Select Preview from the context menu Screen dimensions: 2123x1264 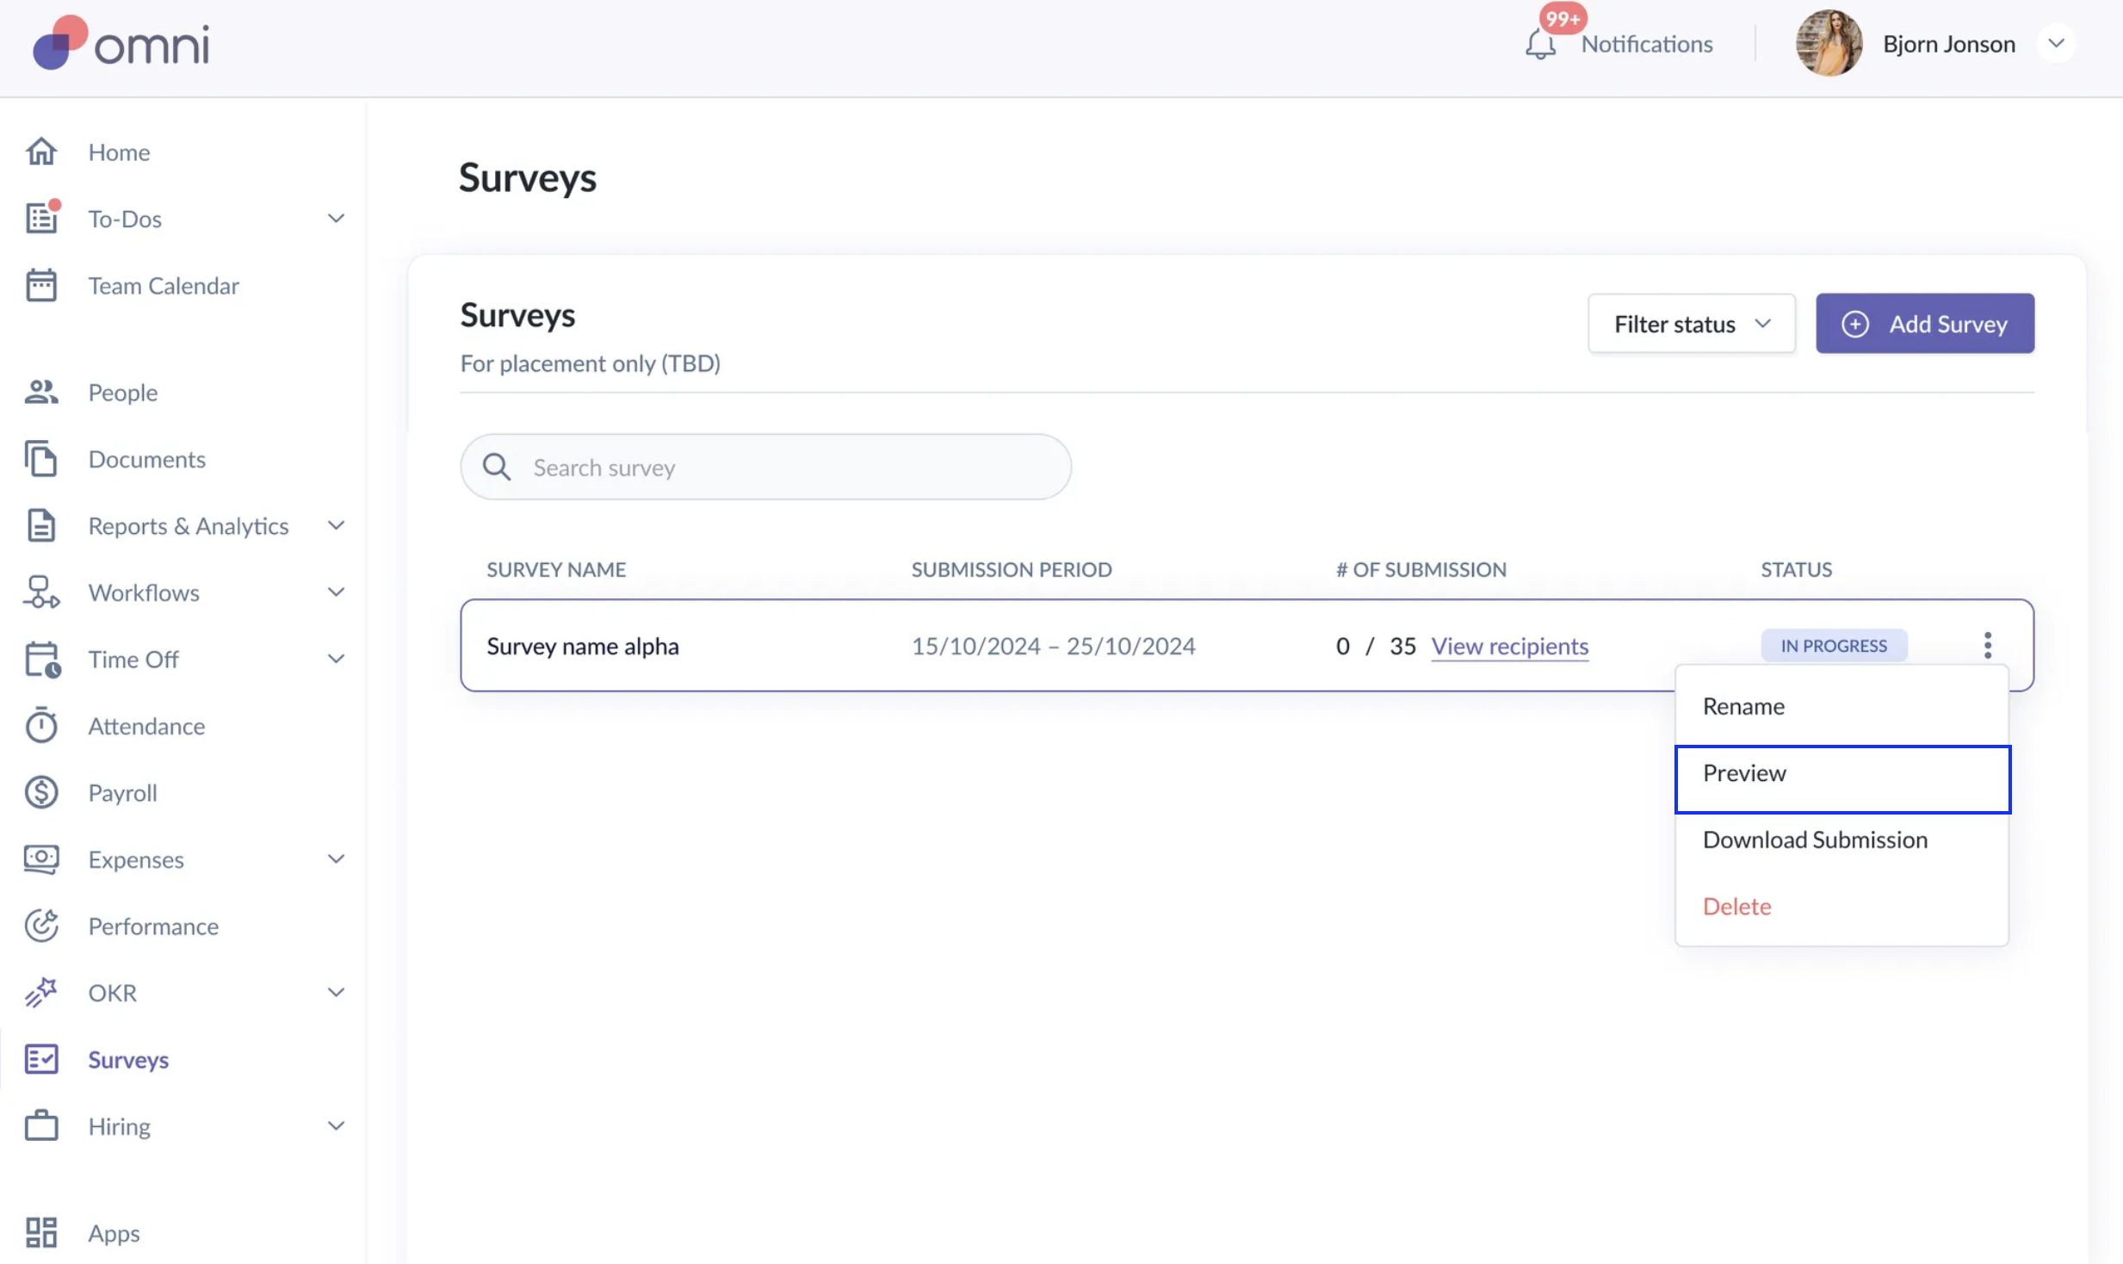(x=1841, y=774)
